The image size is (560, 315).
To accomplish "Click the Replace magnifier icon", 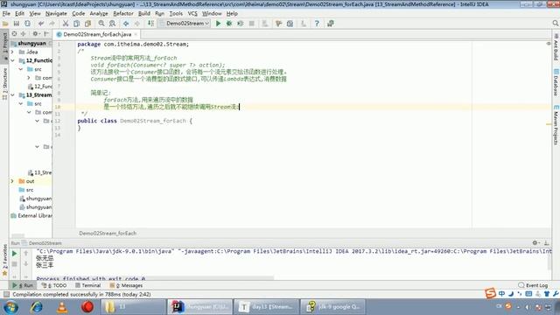I will click(x=112, y=24).
